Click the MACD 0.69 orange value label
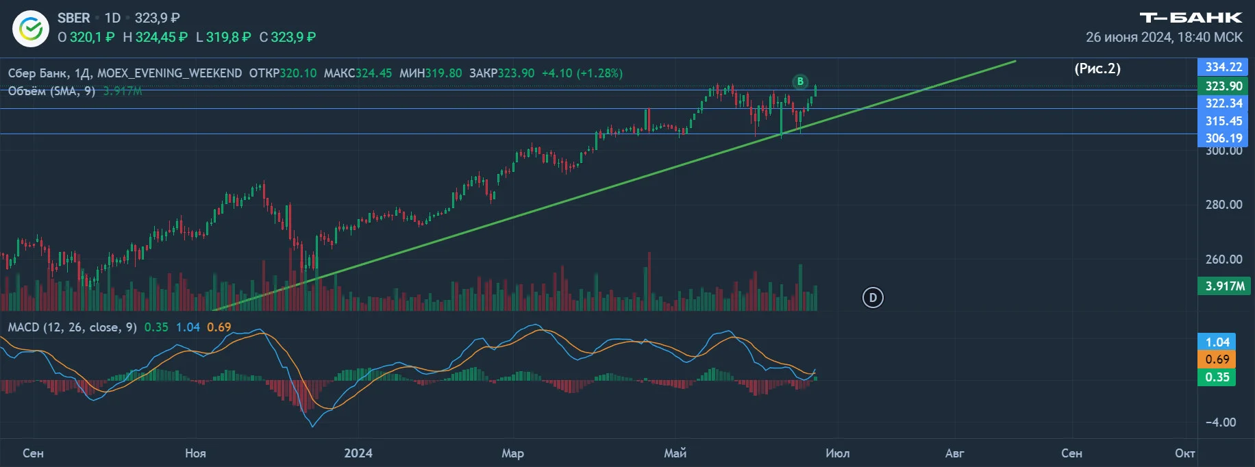The width and height of the screenshot is (1255, 467). 1217,359
